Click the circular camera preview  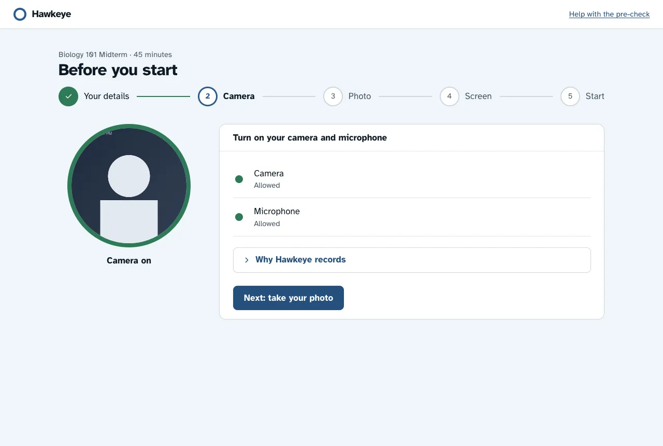129,186
